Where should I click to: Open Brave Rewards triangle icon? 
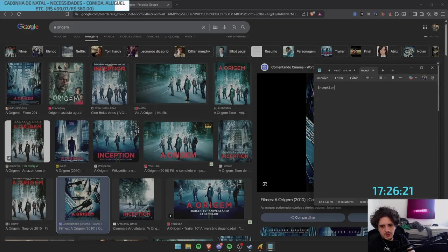(x=320, y=14)
